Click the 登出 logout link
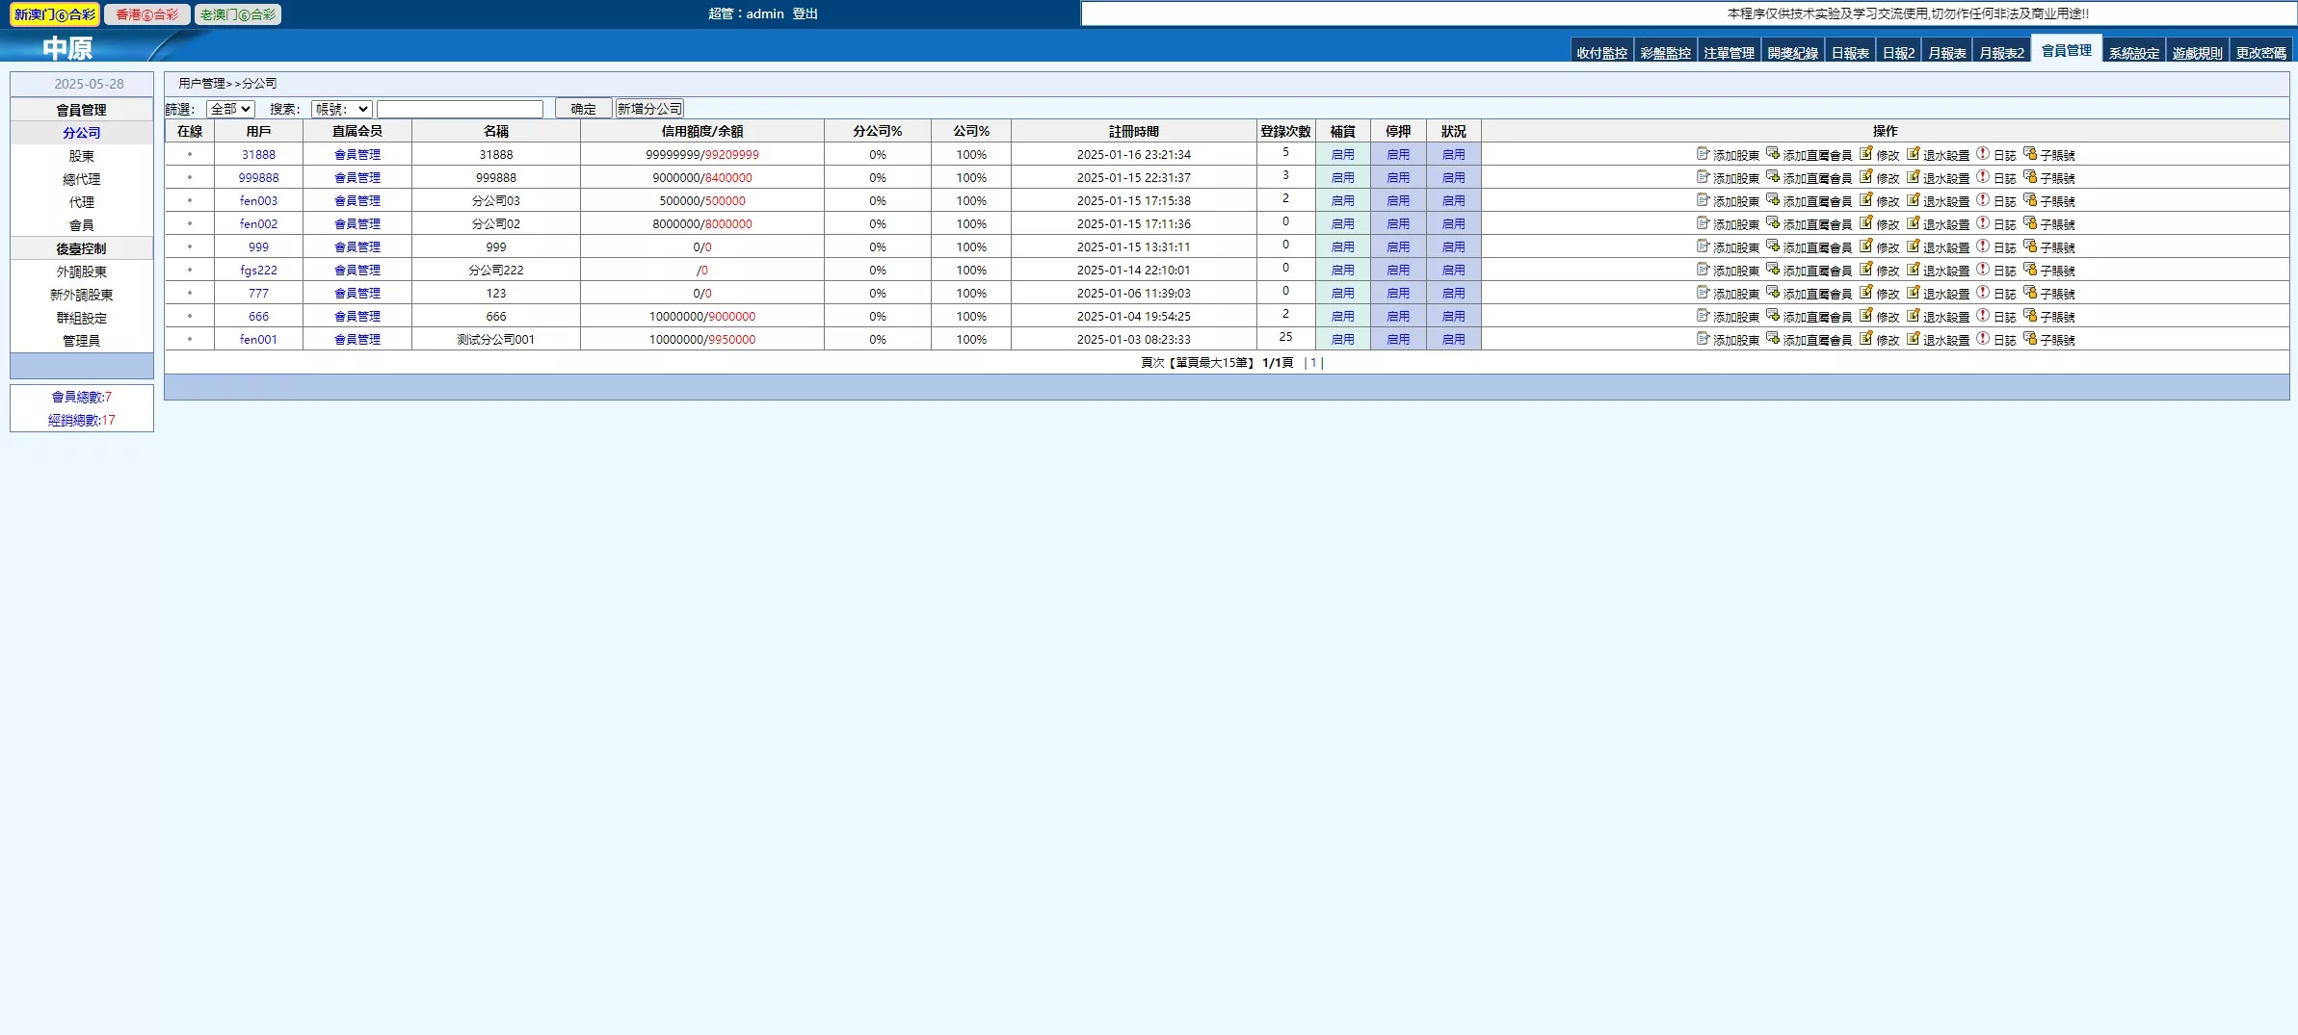Image resolution: width=2298 pixels, height=1035 pixels. pyautogui.click(x=805, y=13)
